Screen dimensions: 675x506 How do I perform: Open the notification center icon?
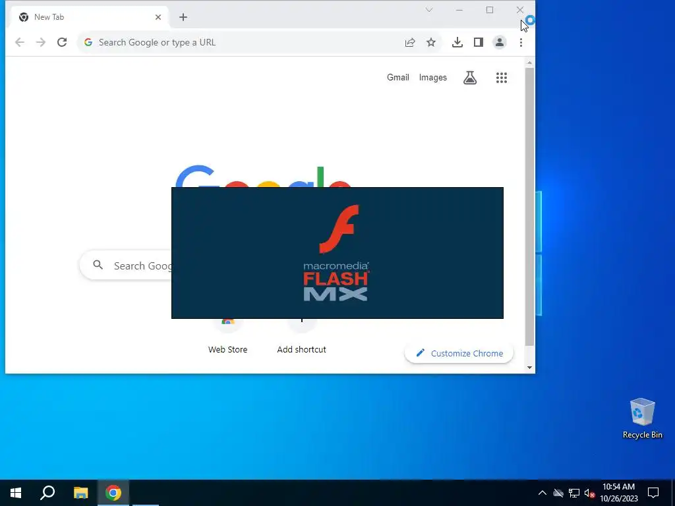pos(653,493)
